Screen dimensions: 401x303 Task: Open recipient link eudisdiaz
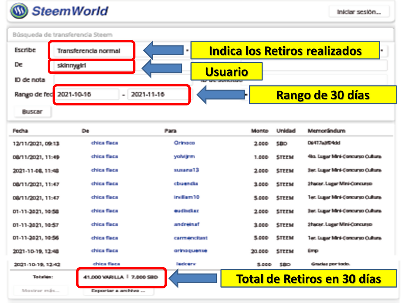pyautogui.click(x=186, y=211)
